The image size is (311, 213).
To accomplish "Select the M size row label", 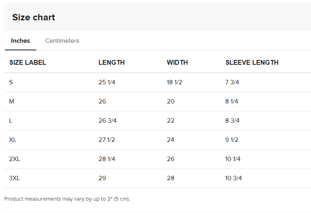I will coord(12,102).
